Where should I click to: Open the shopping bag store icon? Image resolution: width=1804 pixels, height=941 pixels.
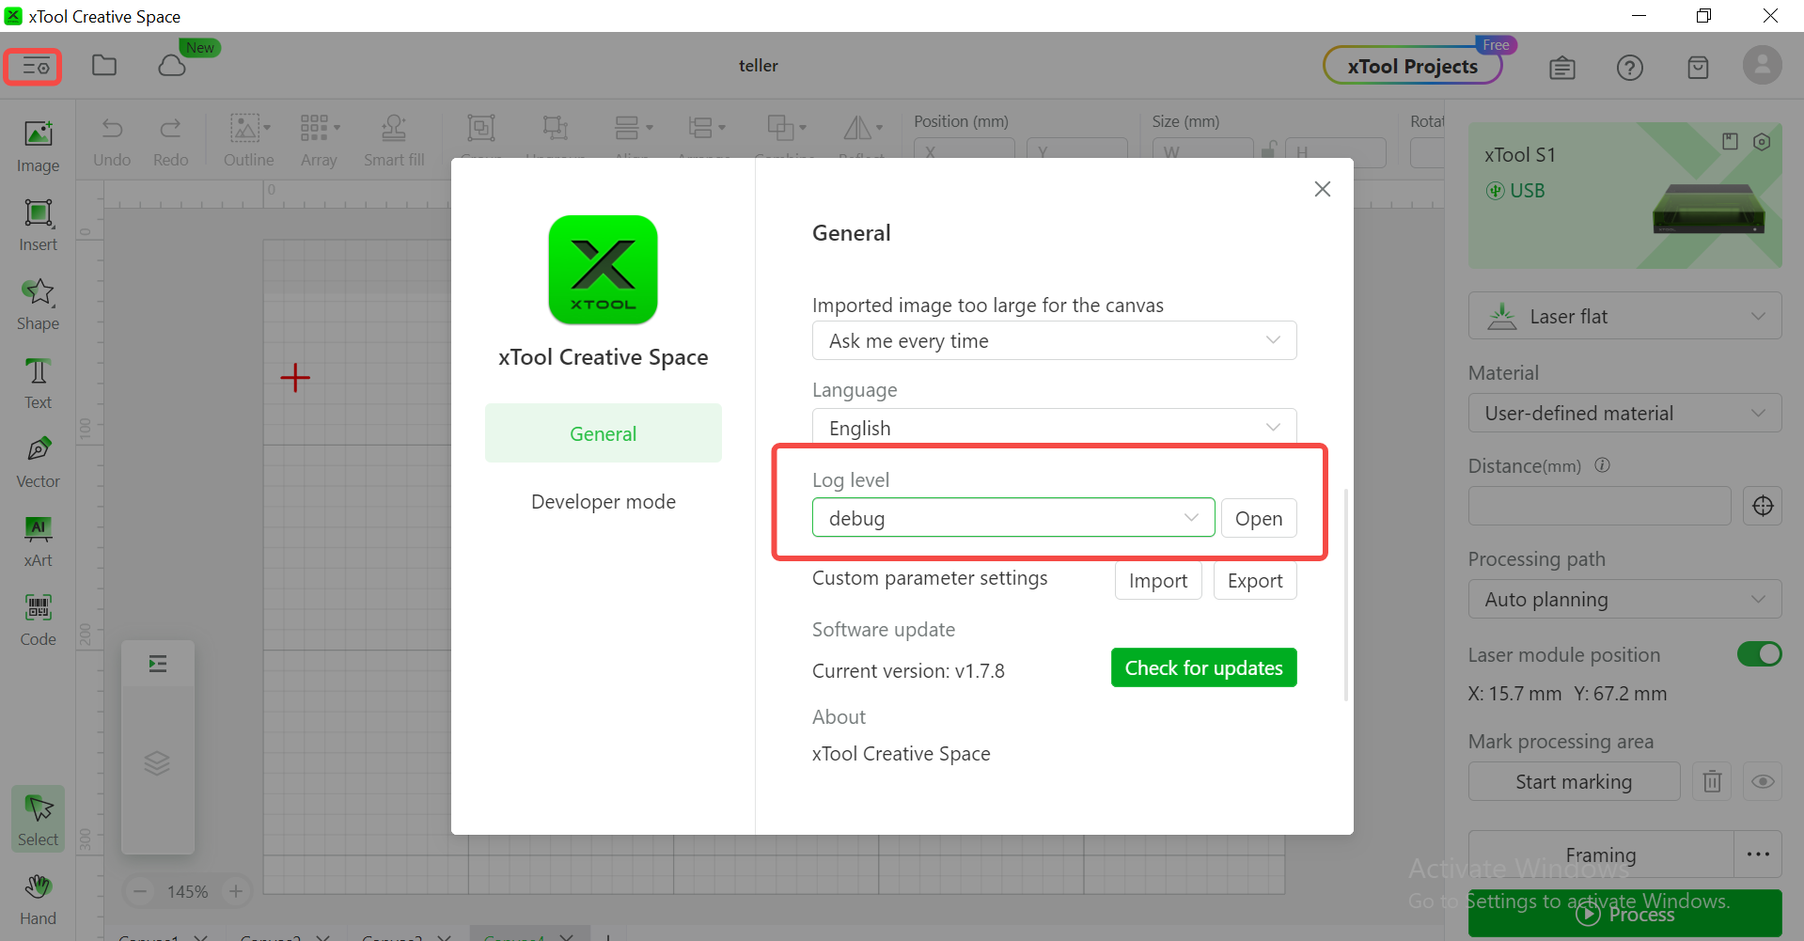click(1698, 68)
